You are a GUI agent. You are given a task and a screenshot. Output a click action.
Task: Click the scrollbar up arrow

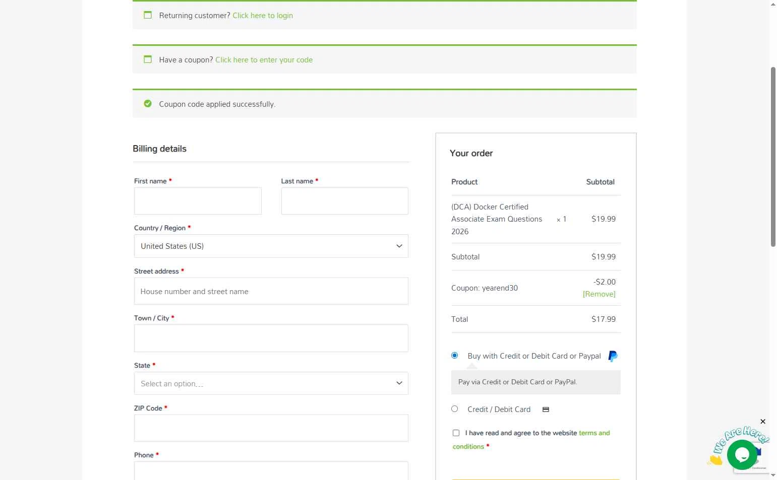pos(773,4)
